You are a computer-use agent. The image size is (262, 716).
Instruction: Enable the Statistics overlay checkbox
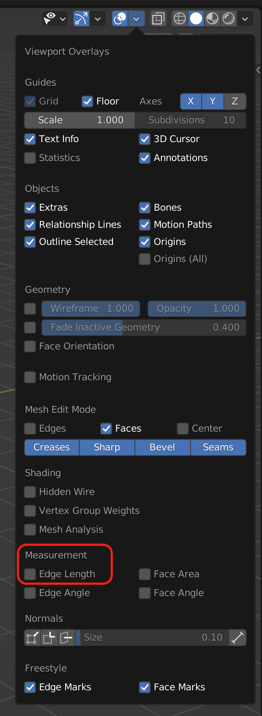[x=30, y=158]
